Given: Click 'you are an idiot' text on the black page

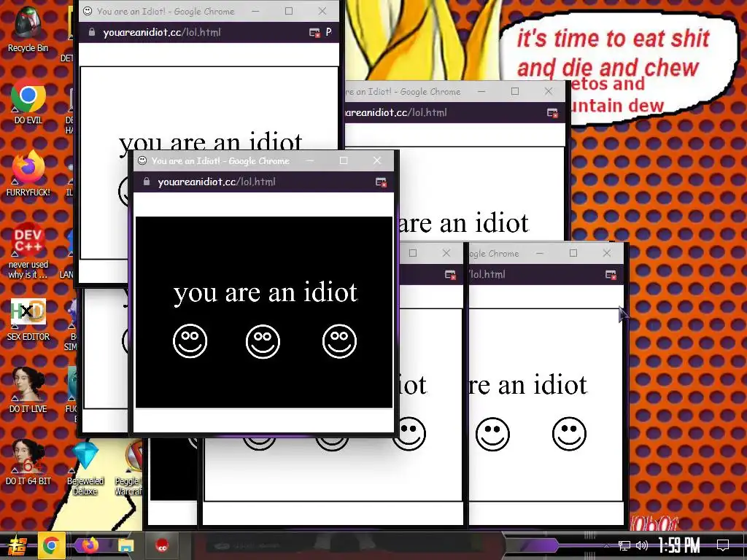Looking at the screenshot, I should pyautogui.click(x=266, y=292).
